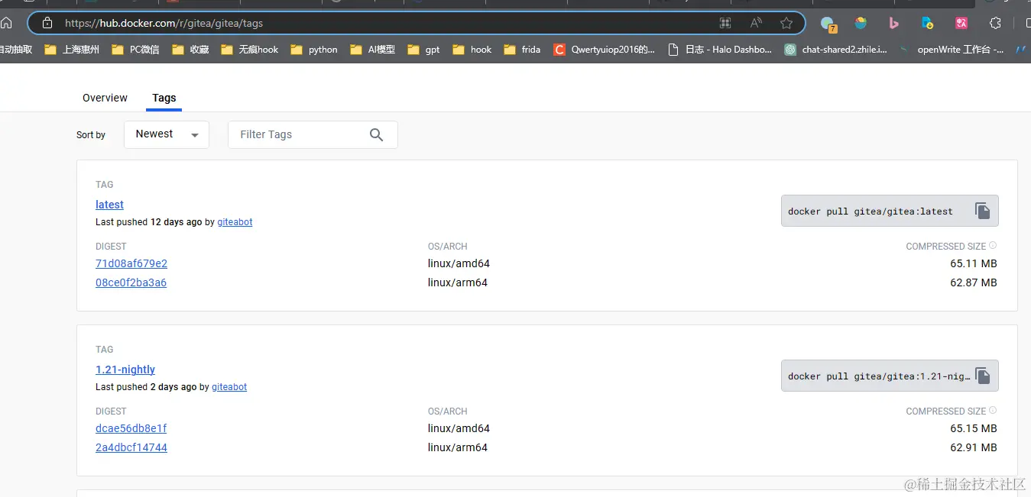The height and width of the screenshot is (497, 1031).
Task: Open the extension with badge 7
Action: (x=828, y=24)
